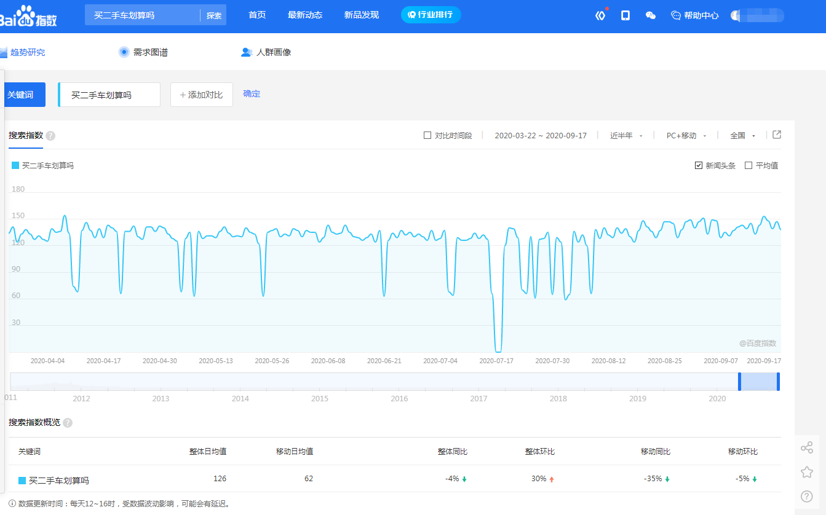Click right handle of timeline range slider
826x515 pixels.
778,381
